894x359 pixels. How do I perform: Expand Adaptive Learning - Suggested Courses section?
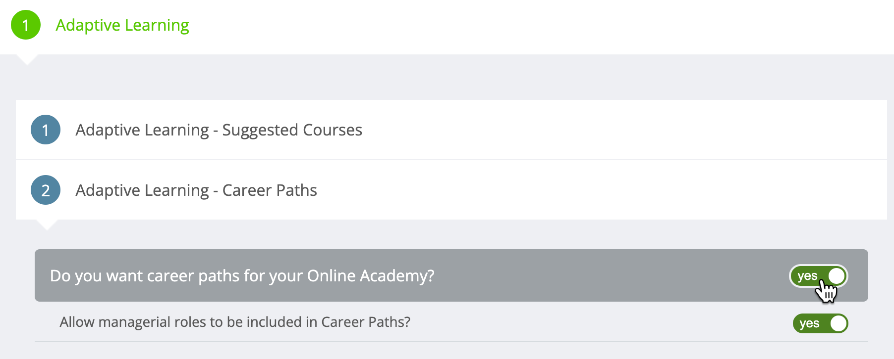[x=451, y=130]
